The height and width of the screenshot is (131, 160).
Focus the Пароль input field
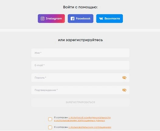pyautogui.click(x=80, y=78)
